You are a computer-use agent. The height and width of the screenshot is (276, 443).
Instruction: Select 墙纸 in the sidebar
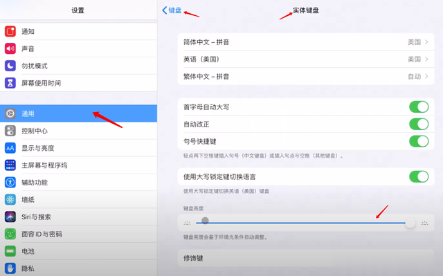click(x=78, y=199)
